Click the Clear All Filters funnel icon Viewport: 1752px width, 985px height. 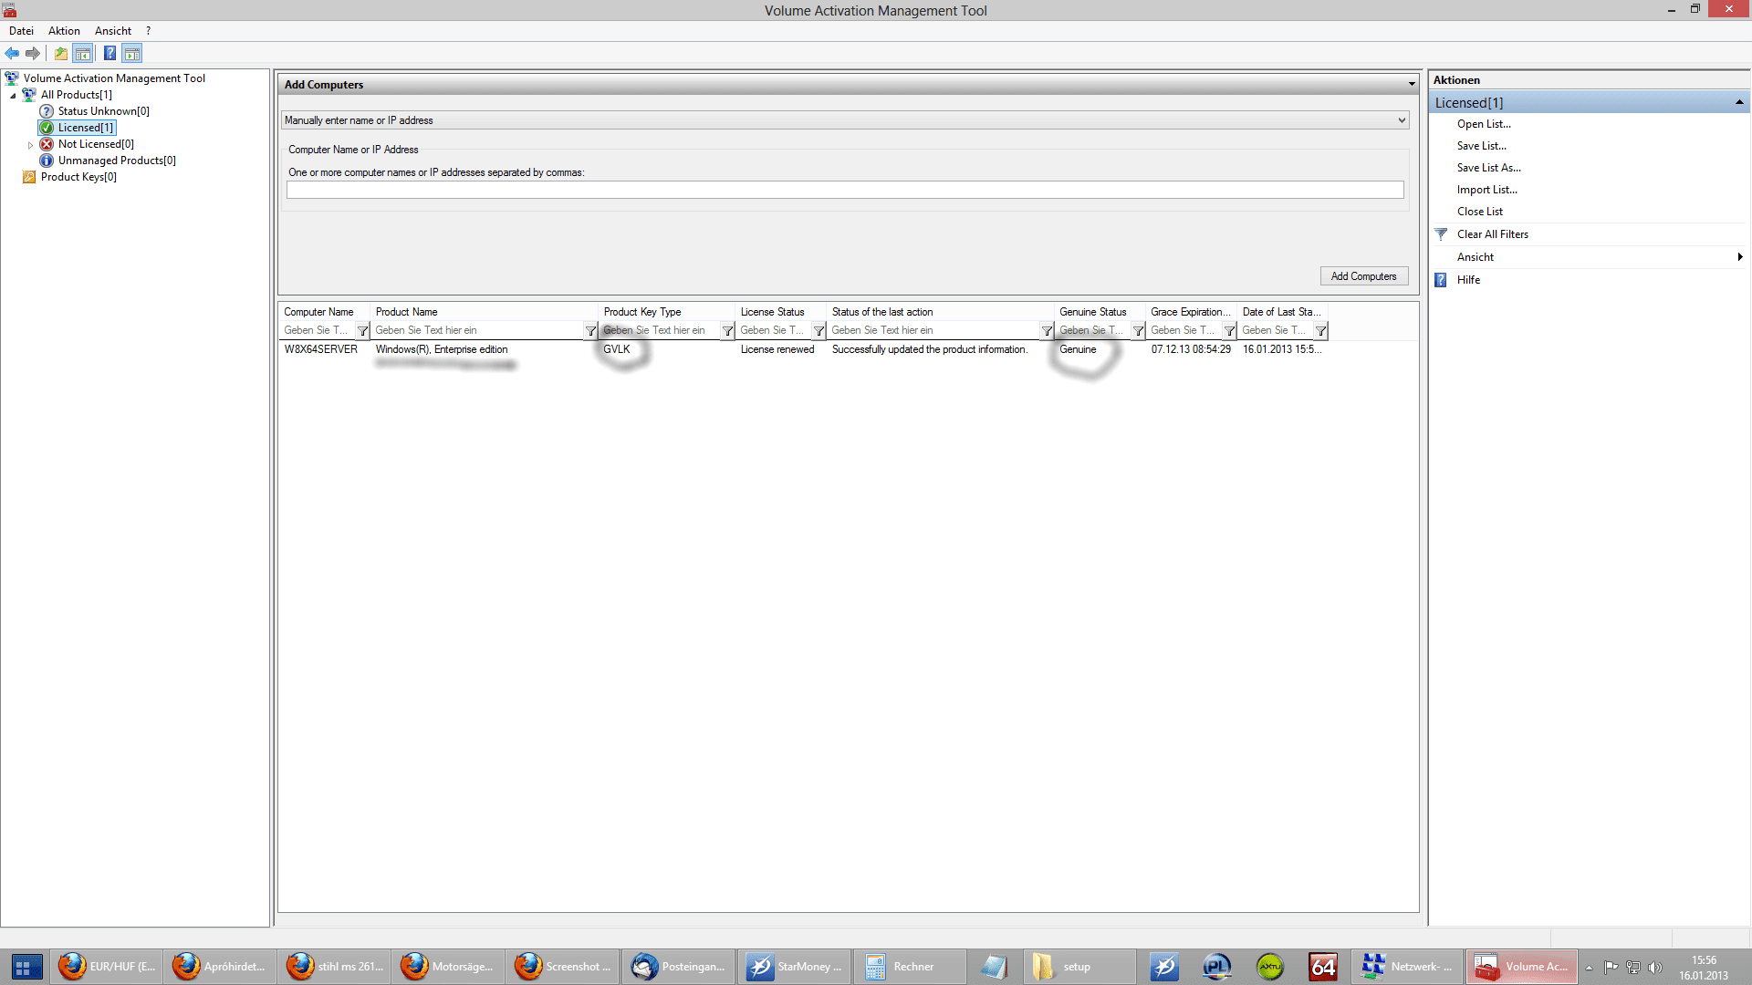pyautogui.click(x=1441, y=234)
